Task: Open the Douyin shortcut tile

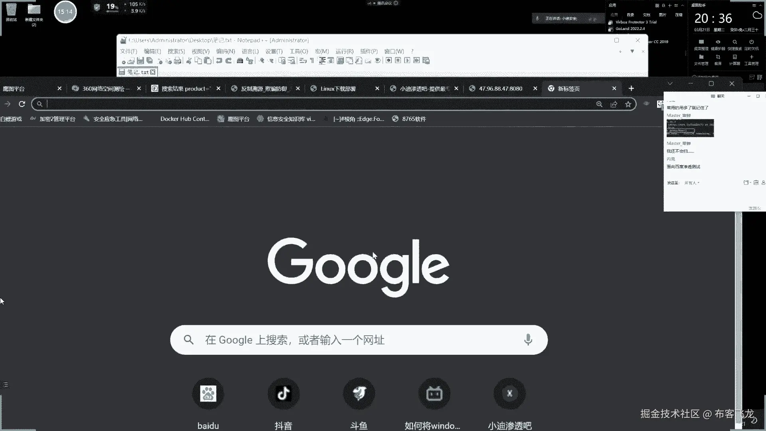Action: pyautogui.click(x=283, y=393)
